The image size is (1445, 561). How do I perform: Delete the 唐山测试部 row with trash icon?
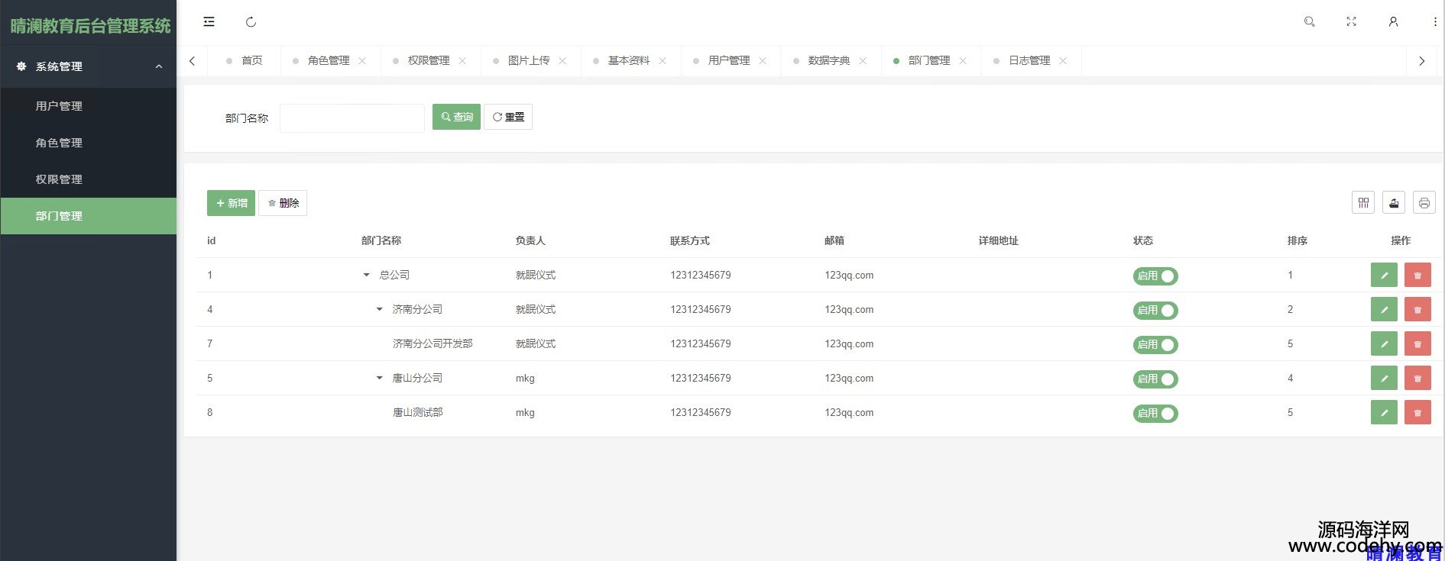1417,413
